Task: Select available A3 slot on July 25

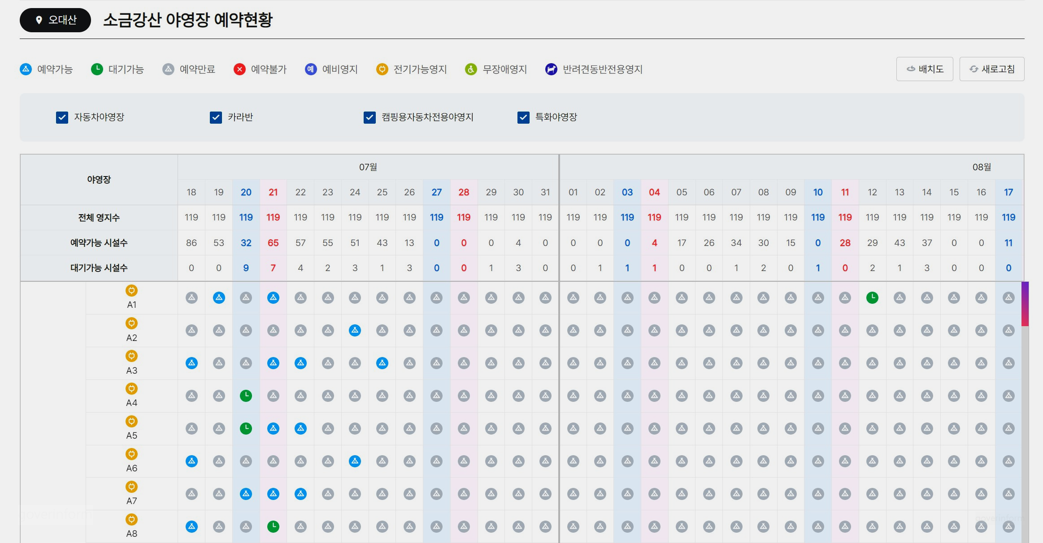Action: (x=382, y=363)
